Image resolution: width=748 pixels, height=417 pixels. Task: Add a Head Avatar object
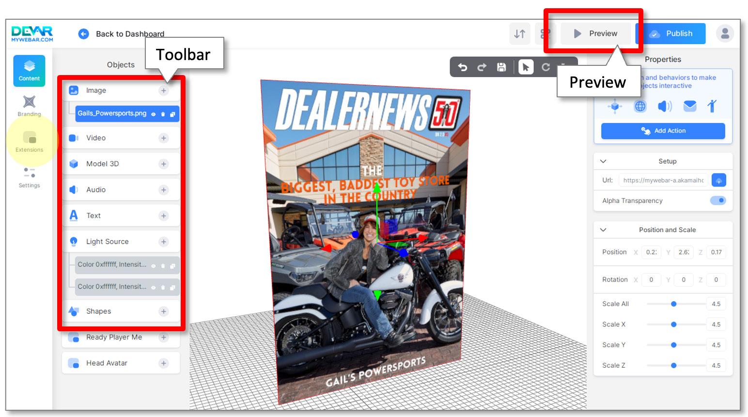pos(164,363)
